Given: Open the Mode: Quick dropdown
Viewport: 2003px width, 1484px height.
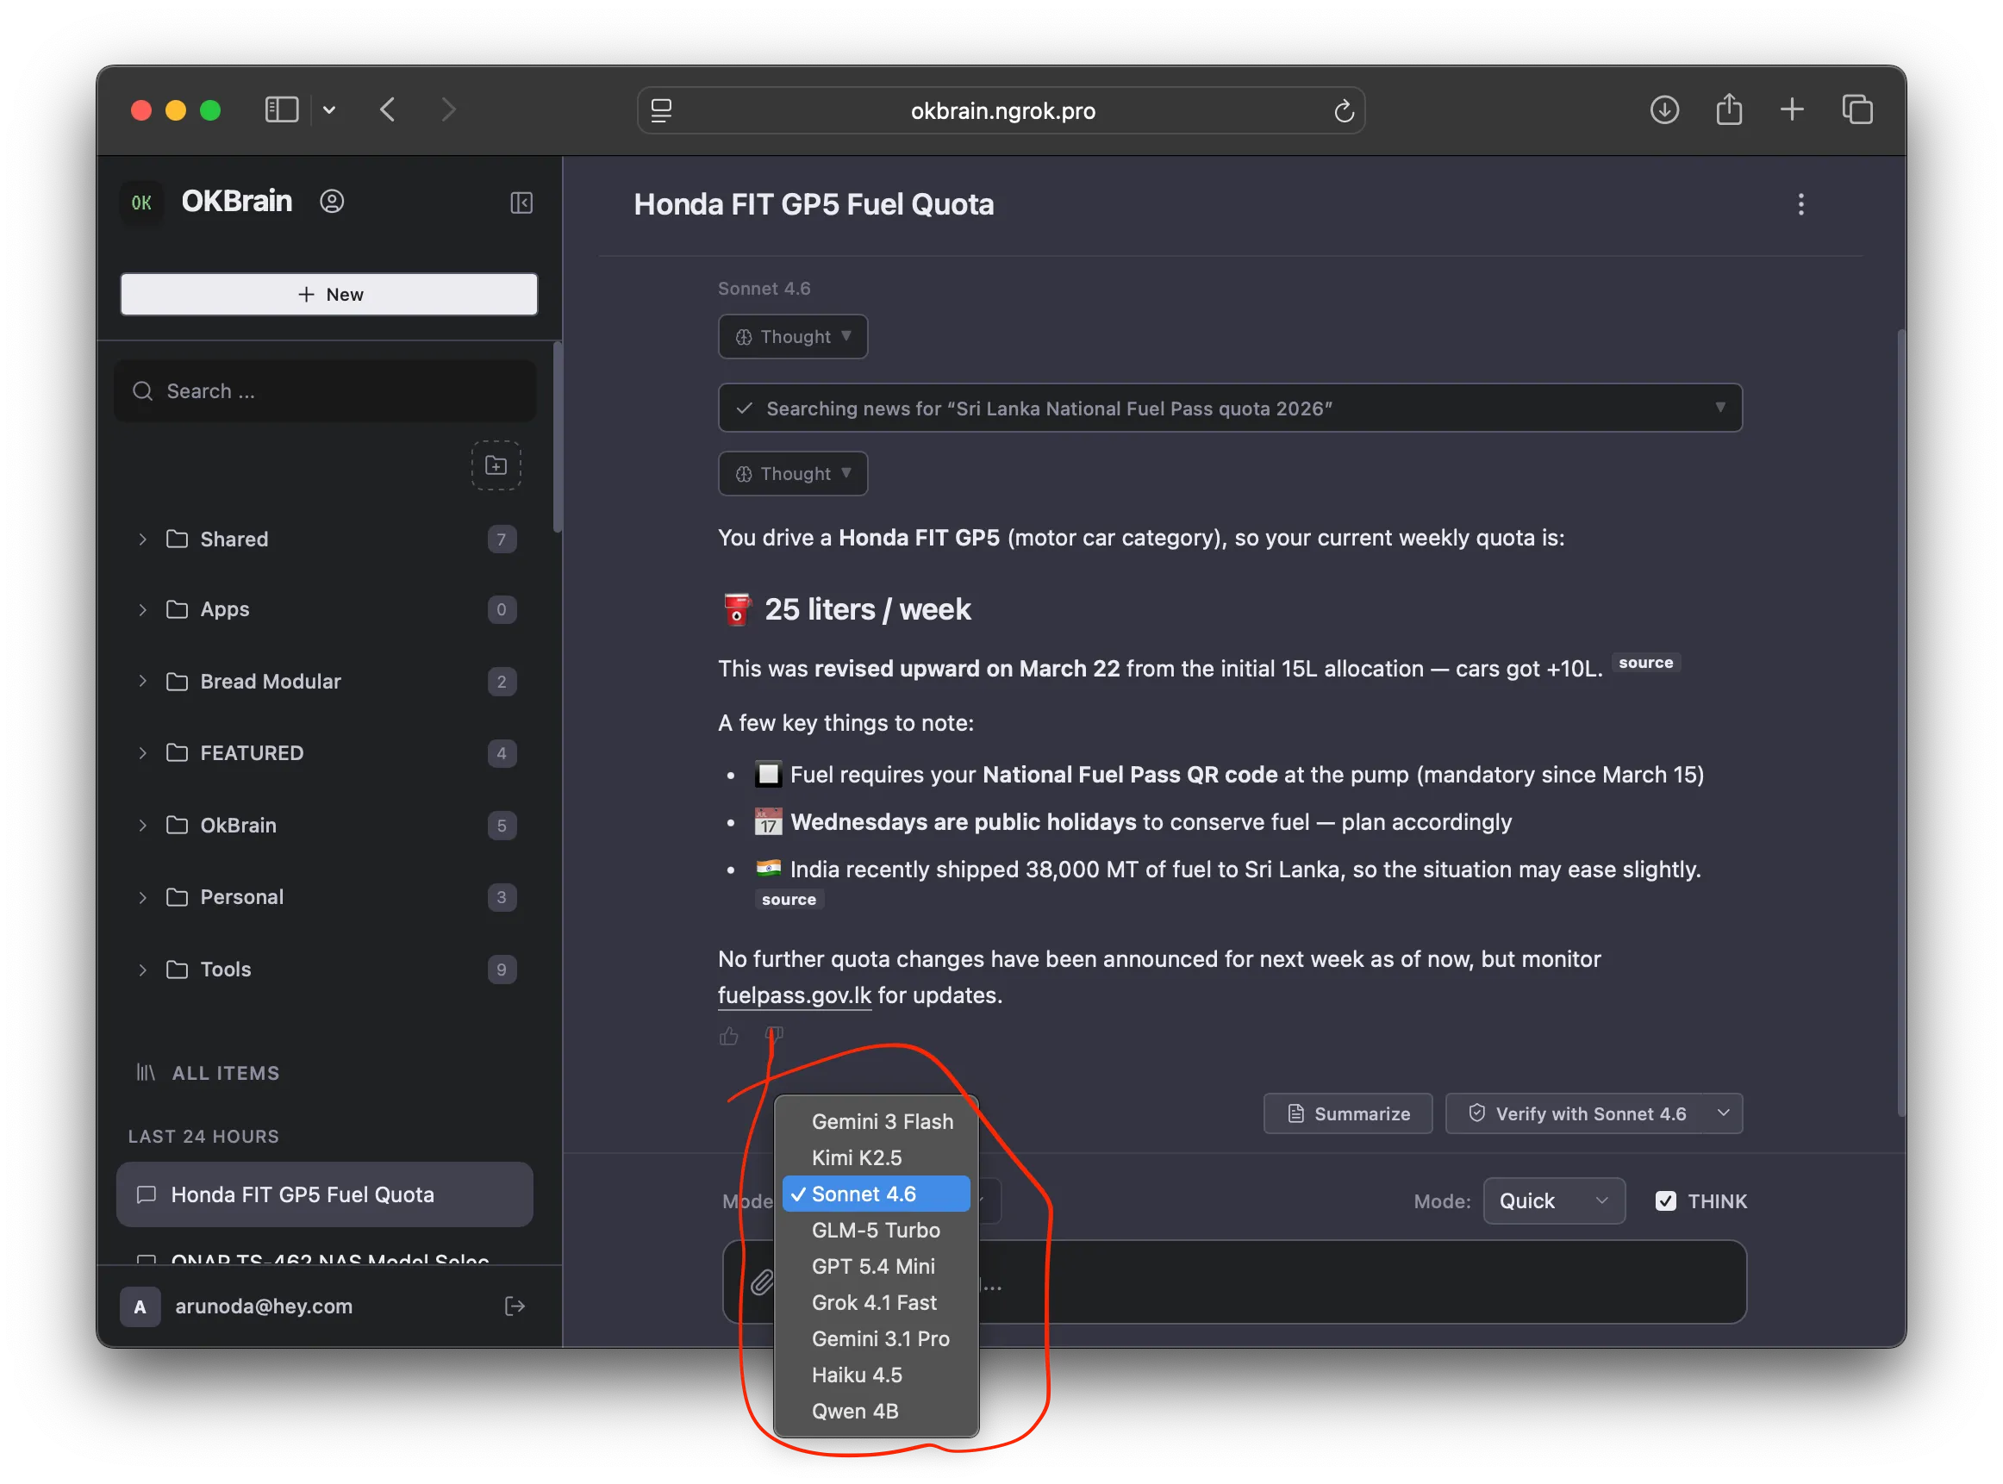Looking at the screenshot, I should (x=1553, y=1200).
